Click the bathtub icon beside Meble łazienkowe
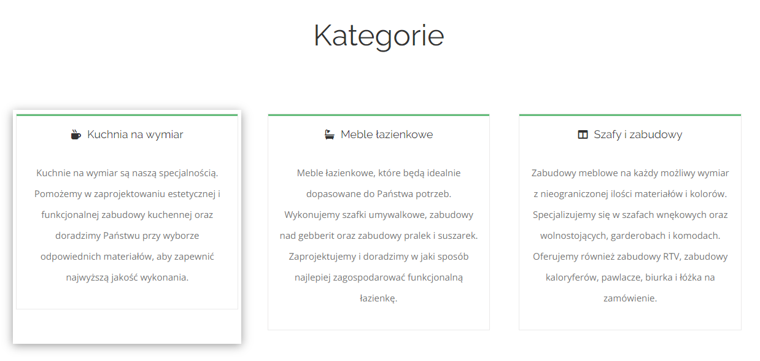This screenshot has width=760, height=361. (330, 134)
